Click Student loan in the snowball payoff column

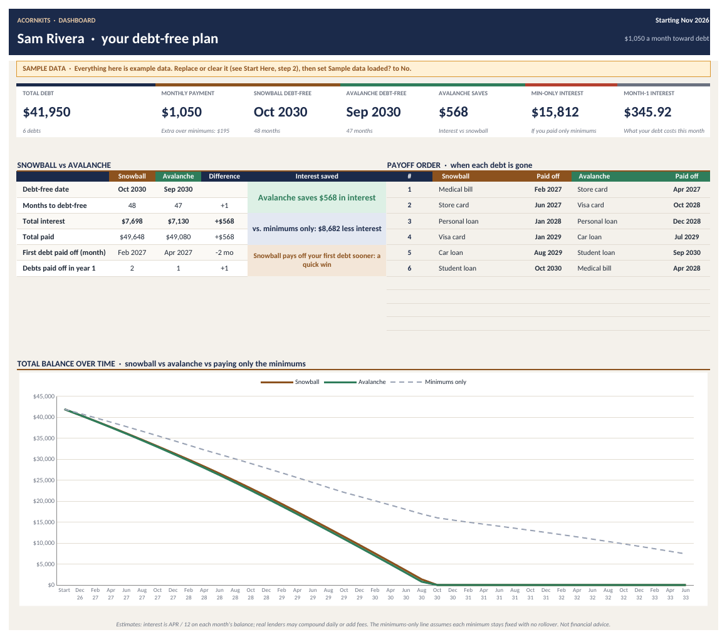click(x=457, y=268)
